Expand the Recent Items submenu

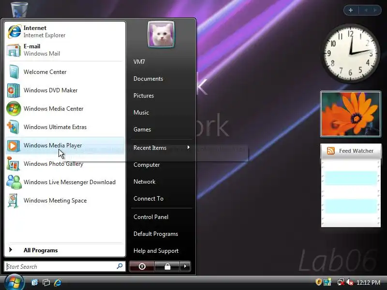(x=162, y=148)
